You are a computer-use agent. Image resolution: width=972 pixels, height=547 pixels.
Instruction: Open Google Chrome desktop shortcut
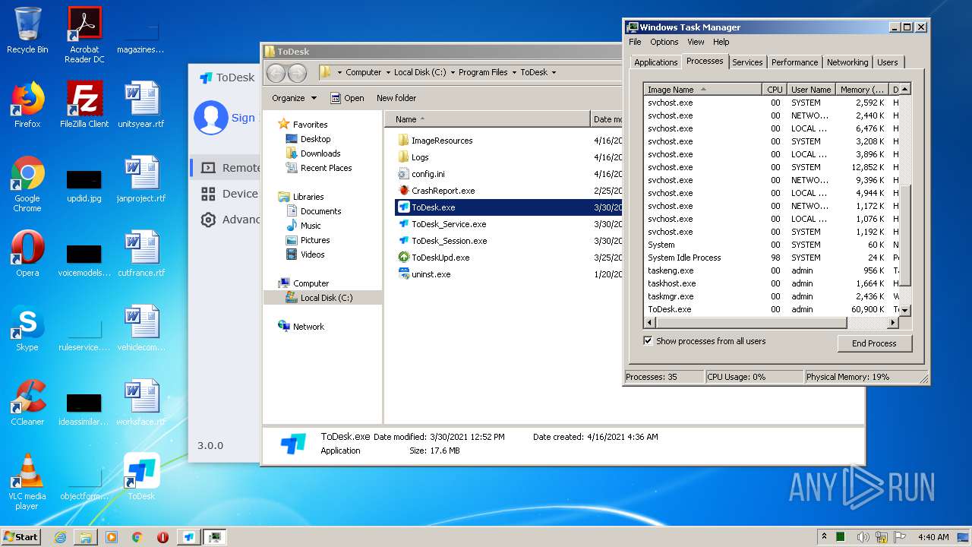coord(27,183)
